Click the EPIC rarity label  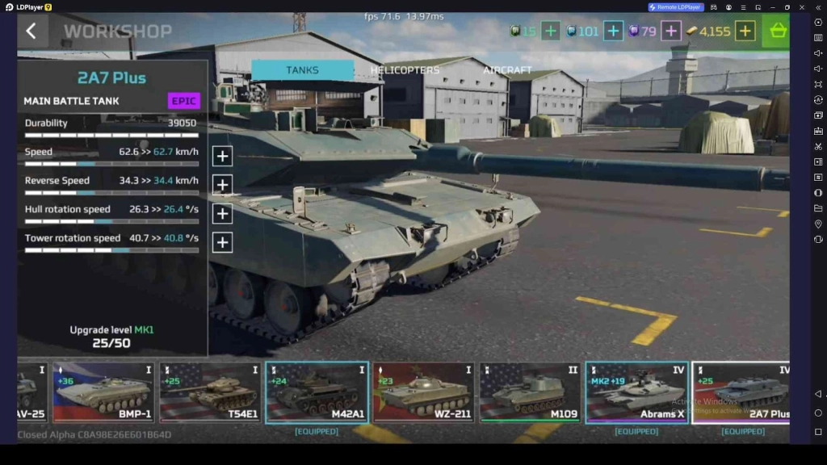[x=183, y=100]
